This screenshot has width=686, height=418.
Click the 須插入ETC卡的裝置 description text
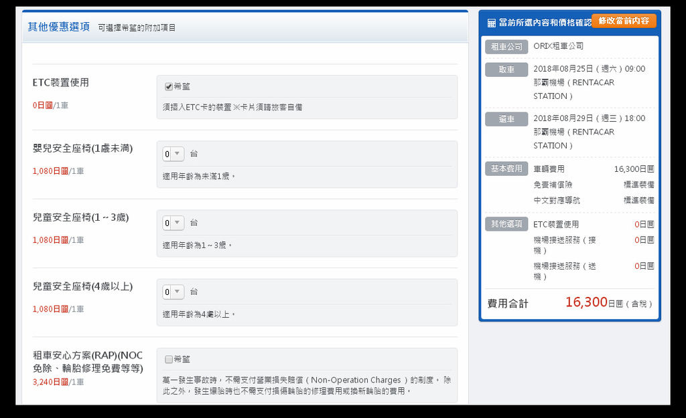click(232, 107)
